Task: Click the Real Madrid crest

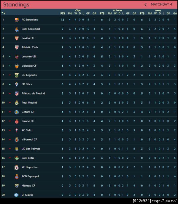Action: pos(17,103)
